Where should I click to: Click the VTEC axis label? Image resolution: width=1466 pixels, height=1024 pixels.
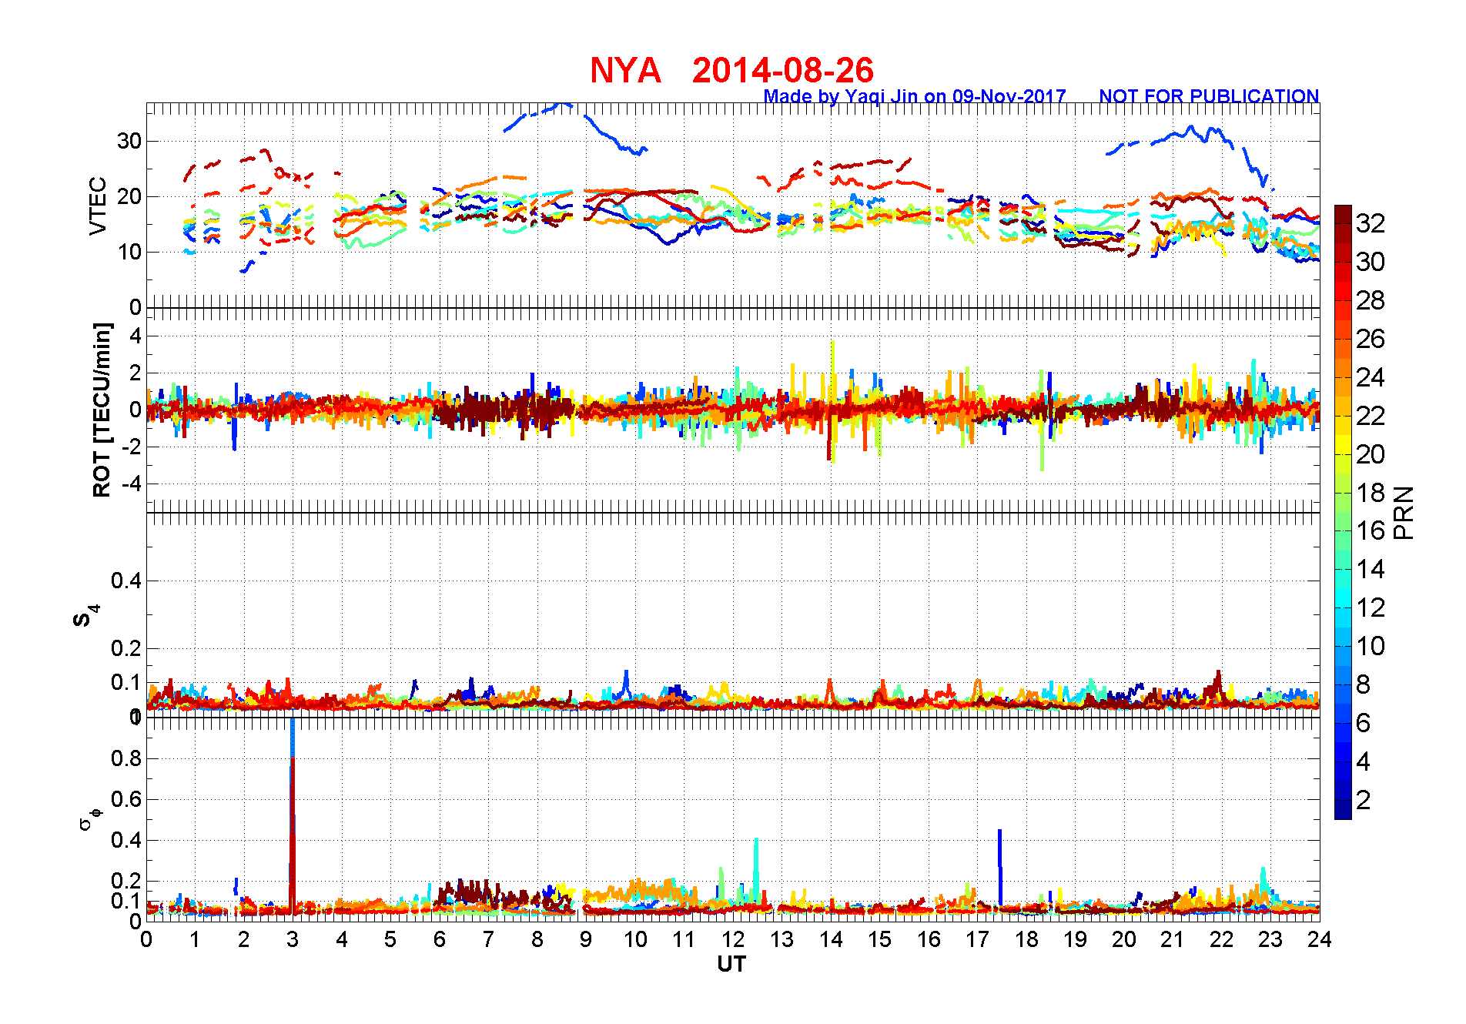click(x=98, y=206)
